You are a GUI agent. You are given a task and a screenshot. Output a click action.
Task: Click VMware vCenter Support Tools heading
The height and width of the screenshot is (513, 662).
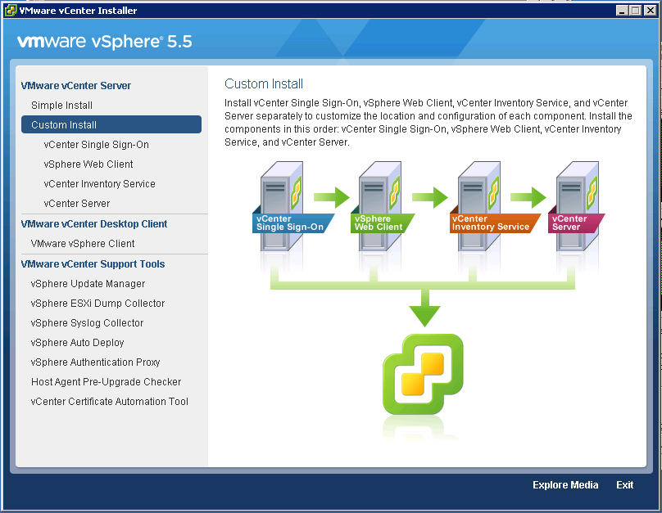coord(93,264)
